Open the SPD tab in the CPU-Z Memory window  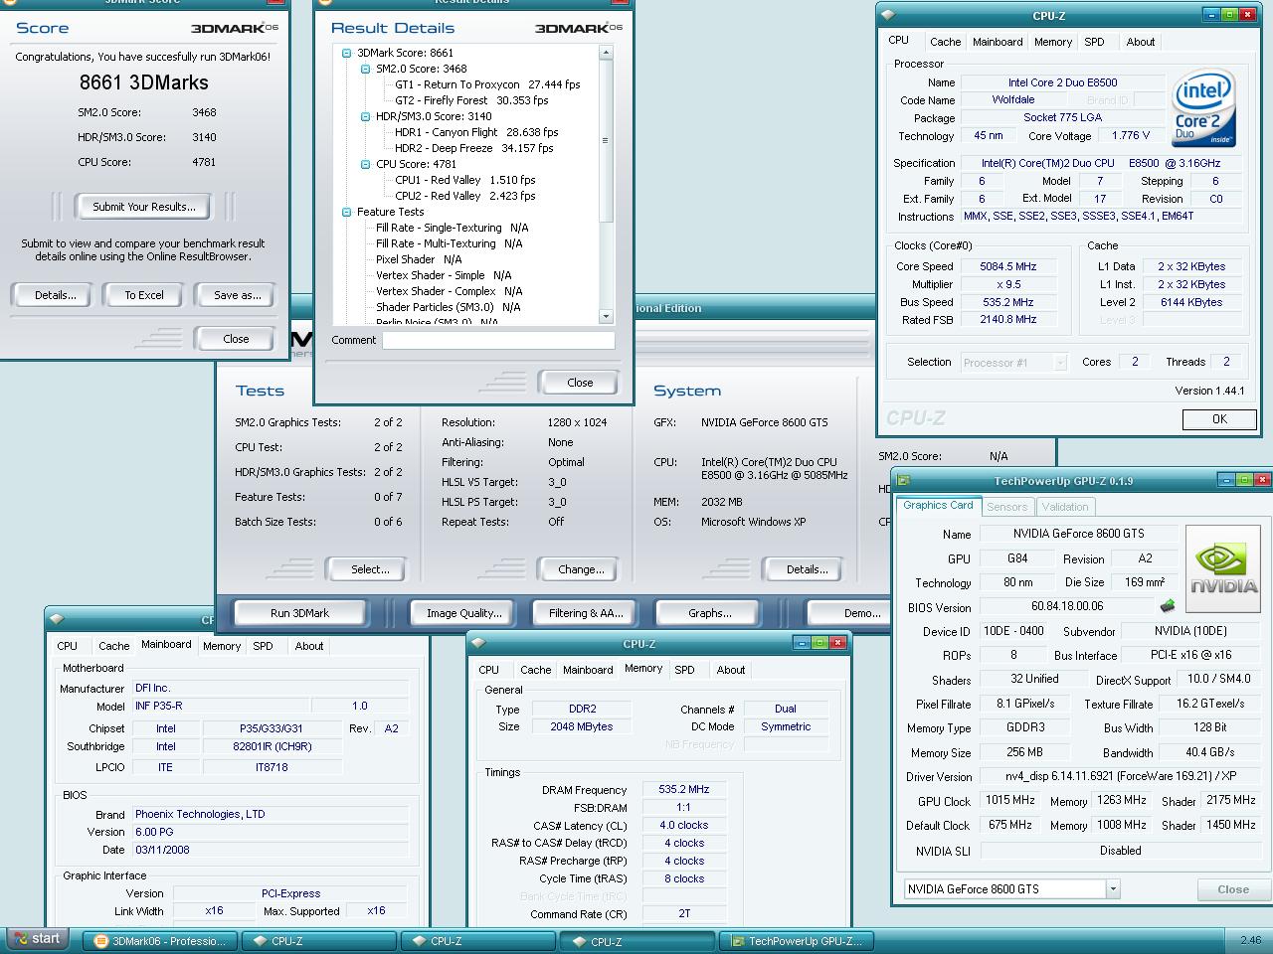pos(685,670)
